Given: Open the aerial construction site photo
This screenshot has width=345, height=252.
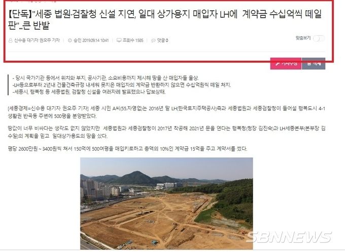Looking at the screenshot, I should click(x=166, y=203).
